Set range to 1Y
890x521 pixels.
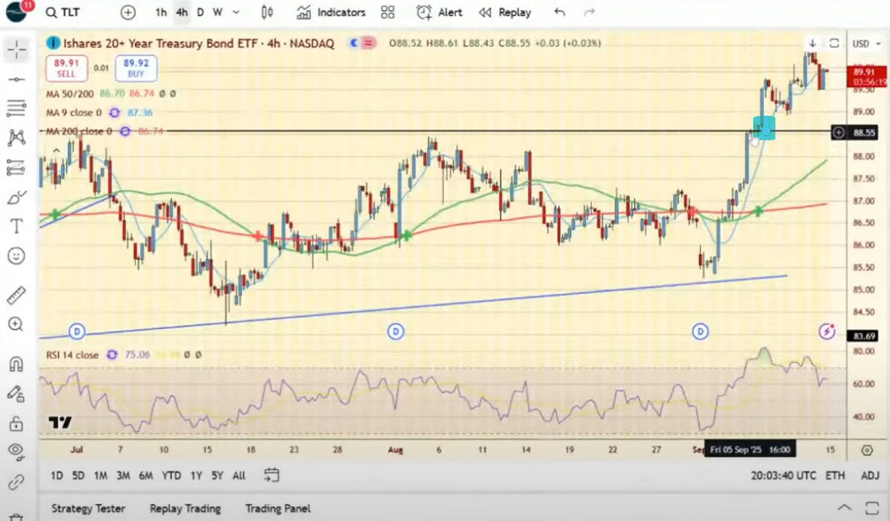click(196, 476)
